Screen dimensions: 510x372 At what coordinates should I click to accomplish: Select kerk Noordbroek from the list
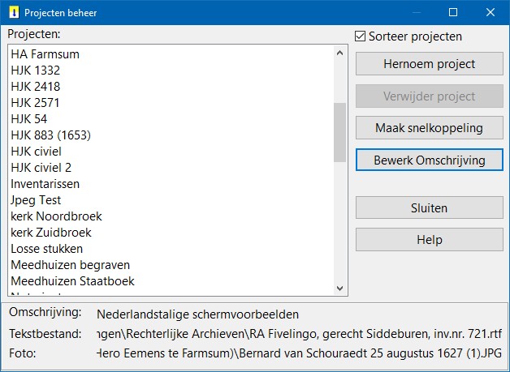click(x=56, y=216)
